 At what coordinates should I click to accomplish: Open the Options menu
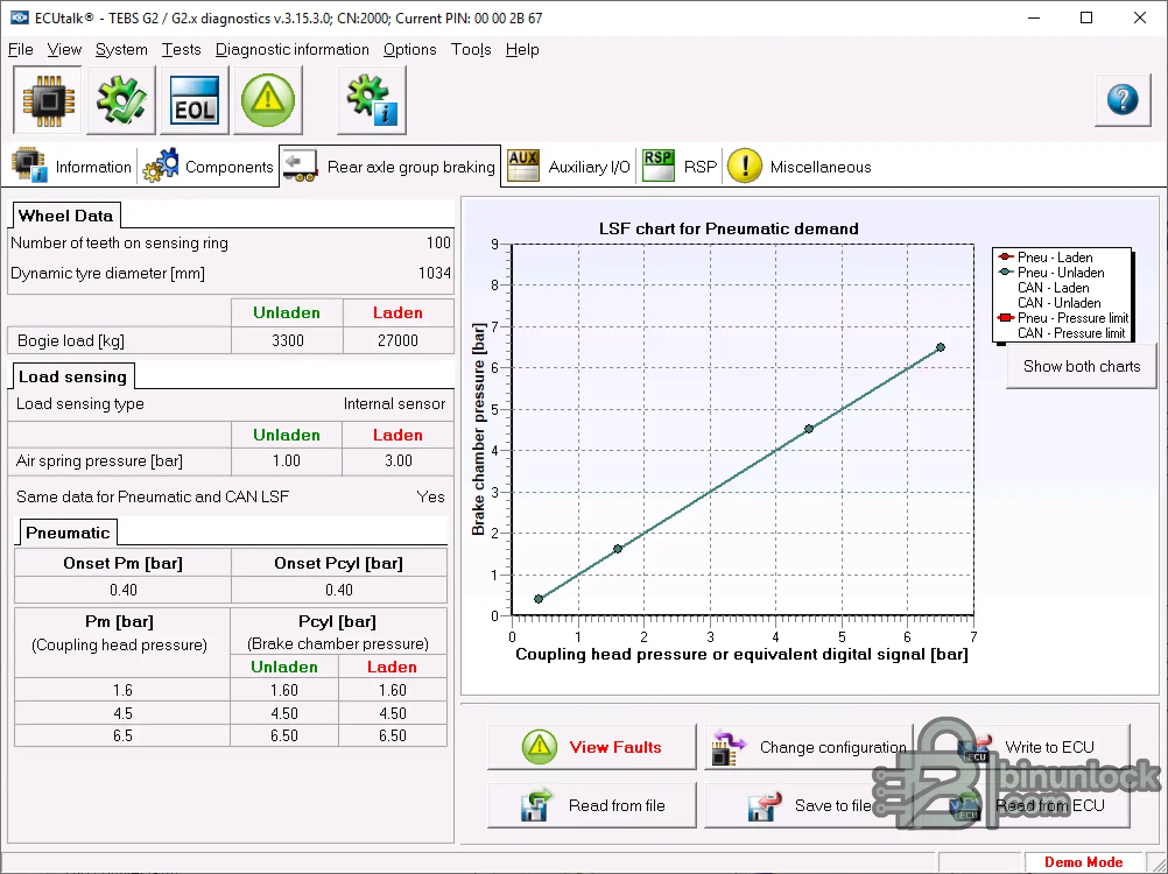tap(410, 50)
